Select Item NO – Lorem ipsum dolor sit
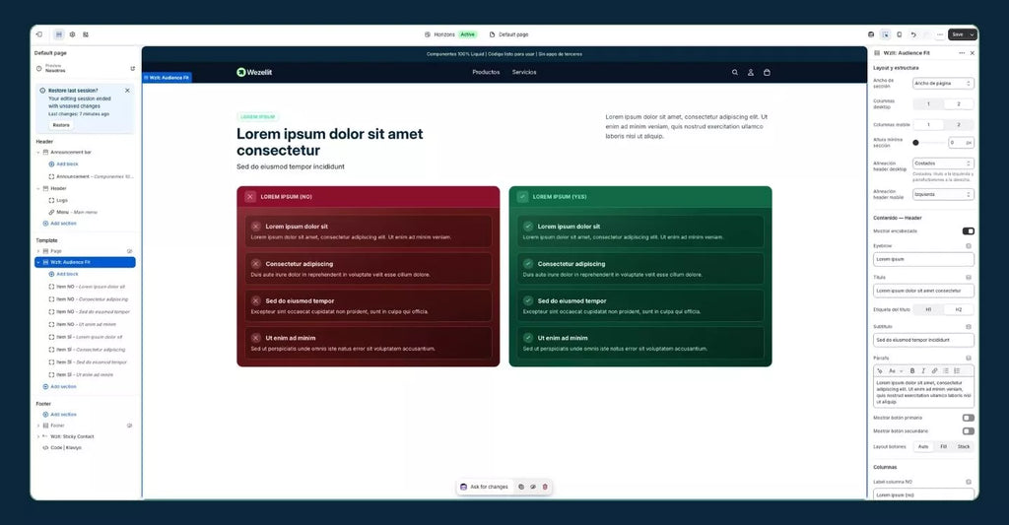This screenshot has width=1009, height=525. tap(87, 287)
